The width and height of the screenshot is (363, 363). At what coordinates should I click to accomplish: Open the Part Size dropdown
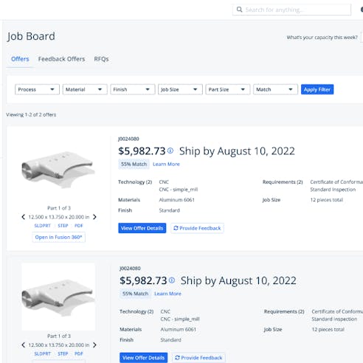point(228,89)
